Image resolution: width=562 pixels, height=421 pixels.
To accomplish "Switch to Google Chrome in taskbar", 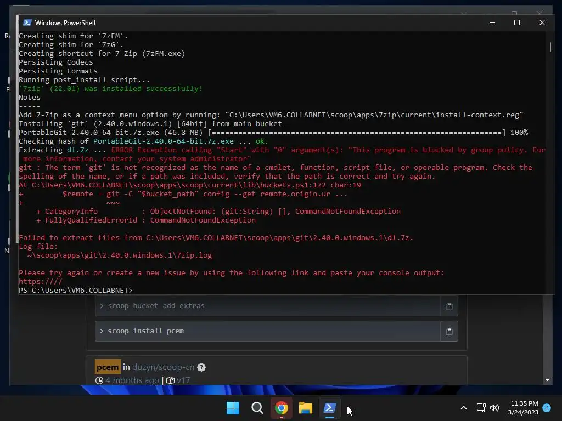I will pyautogui.click(x=282, y=408).
